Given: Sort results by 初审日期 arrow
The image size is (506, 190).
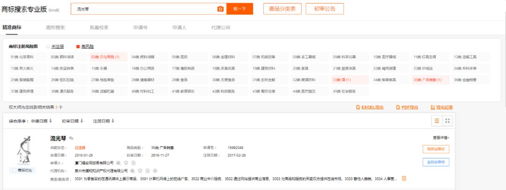Looking at the screenshot, I should click(x=82, y=121).
